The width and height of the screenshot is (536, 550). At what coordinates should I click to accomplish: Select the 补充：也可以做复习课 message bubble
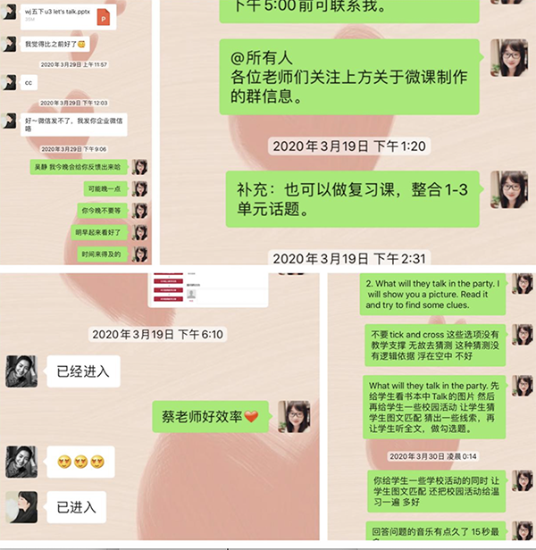353,199
